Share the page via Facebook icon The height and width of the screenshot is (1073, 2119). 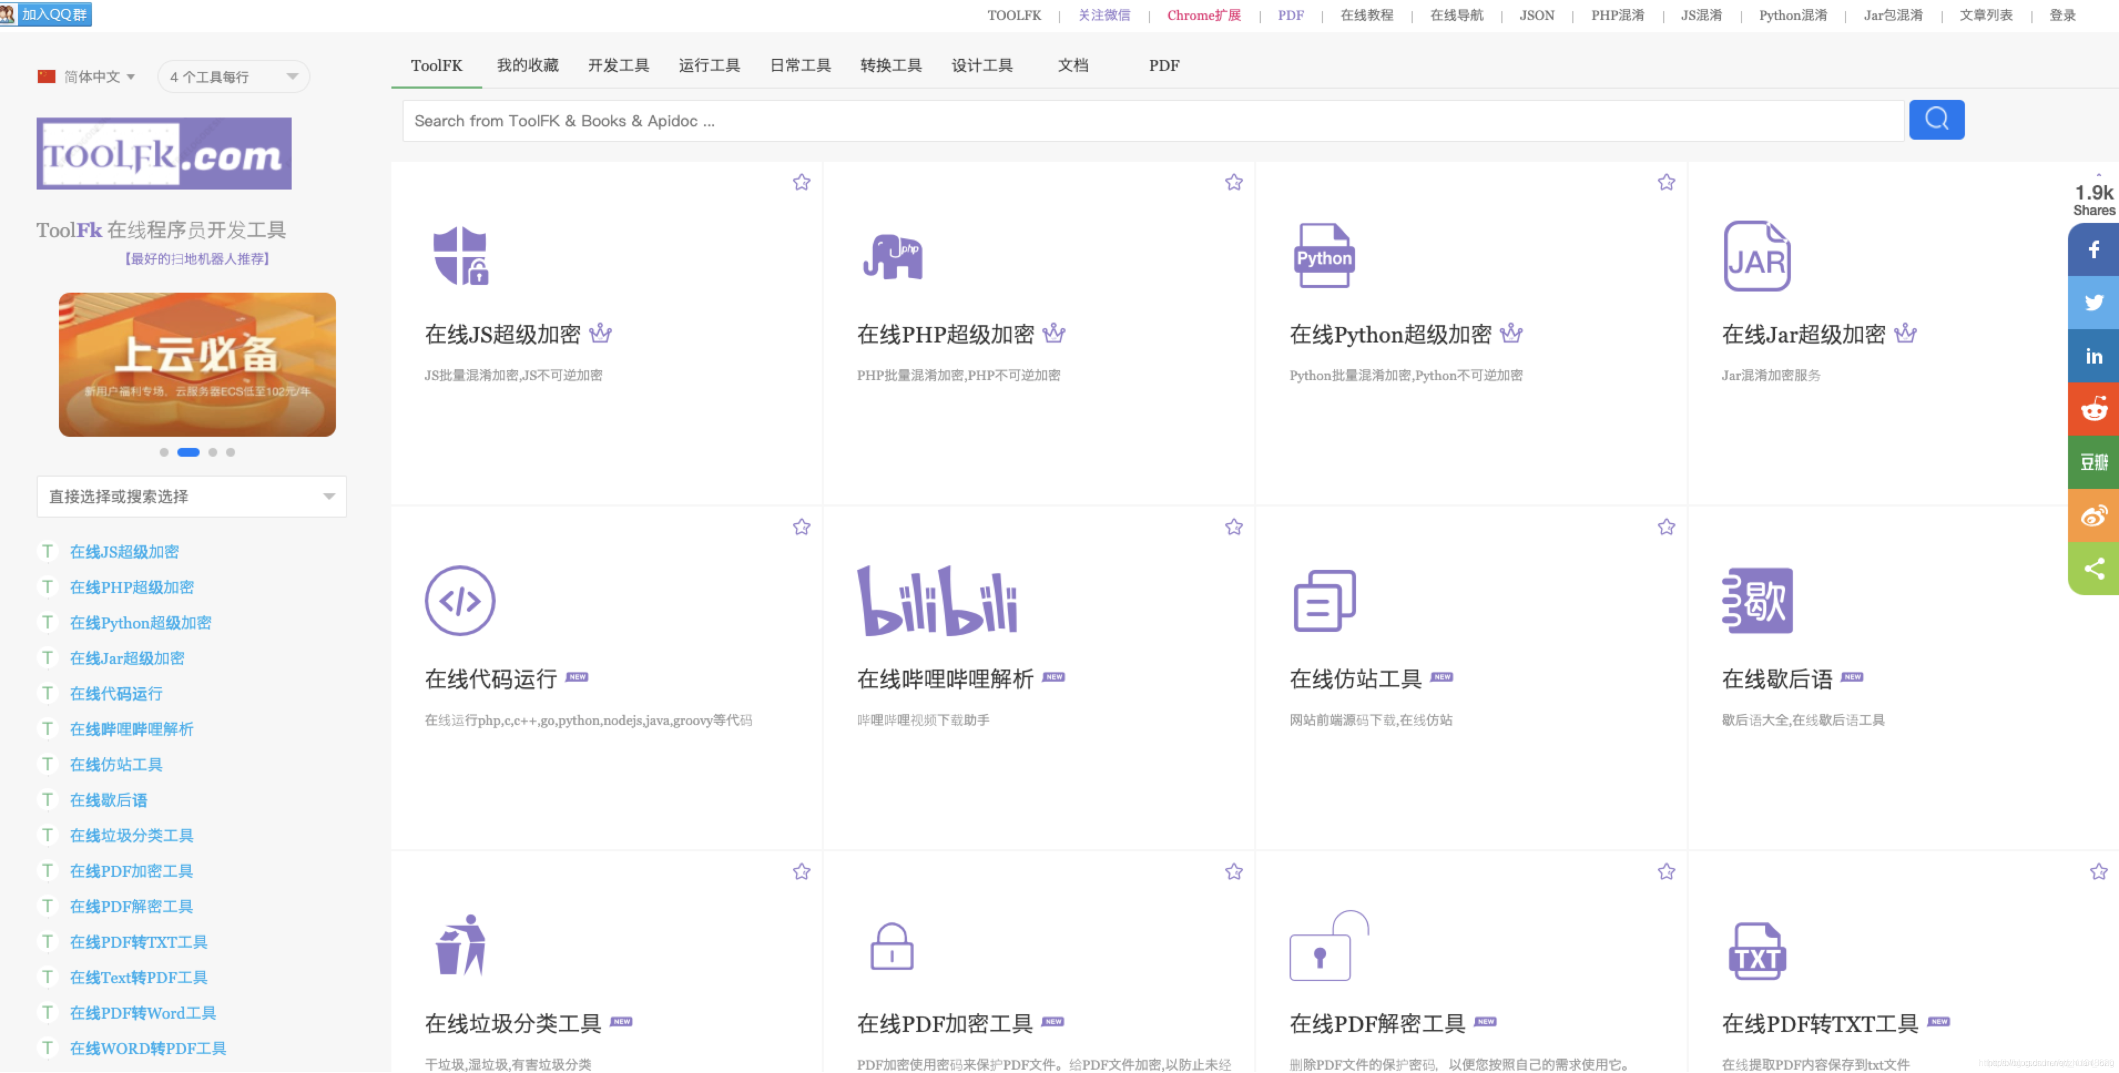tap(2094, 249)
